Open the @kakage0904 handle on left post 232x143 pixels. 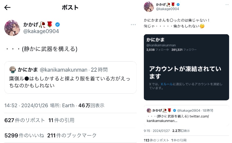pos(41,31)
